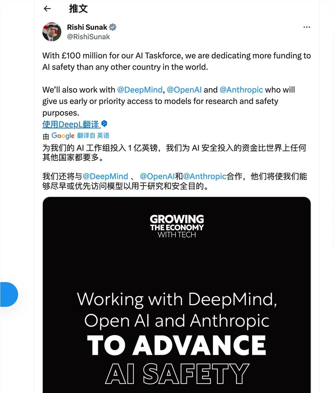This screenshot has width=334, height=393.
Task: Open Rishi Sunak's profile avatar
Action: (52, 32)
